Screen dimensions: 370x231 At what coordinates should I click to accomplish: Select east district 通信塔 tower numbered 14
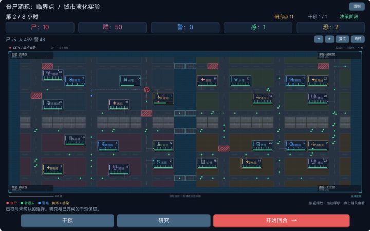tap(263, 99)
